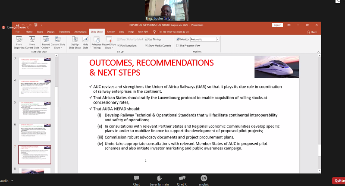Click Sign in button

(277, 25)
